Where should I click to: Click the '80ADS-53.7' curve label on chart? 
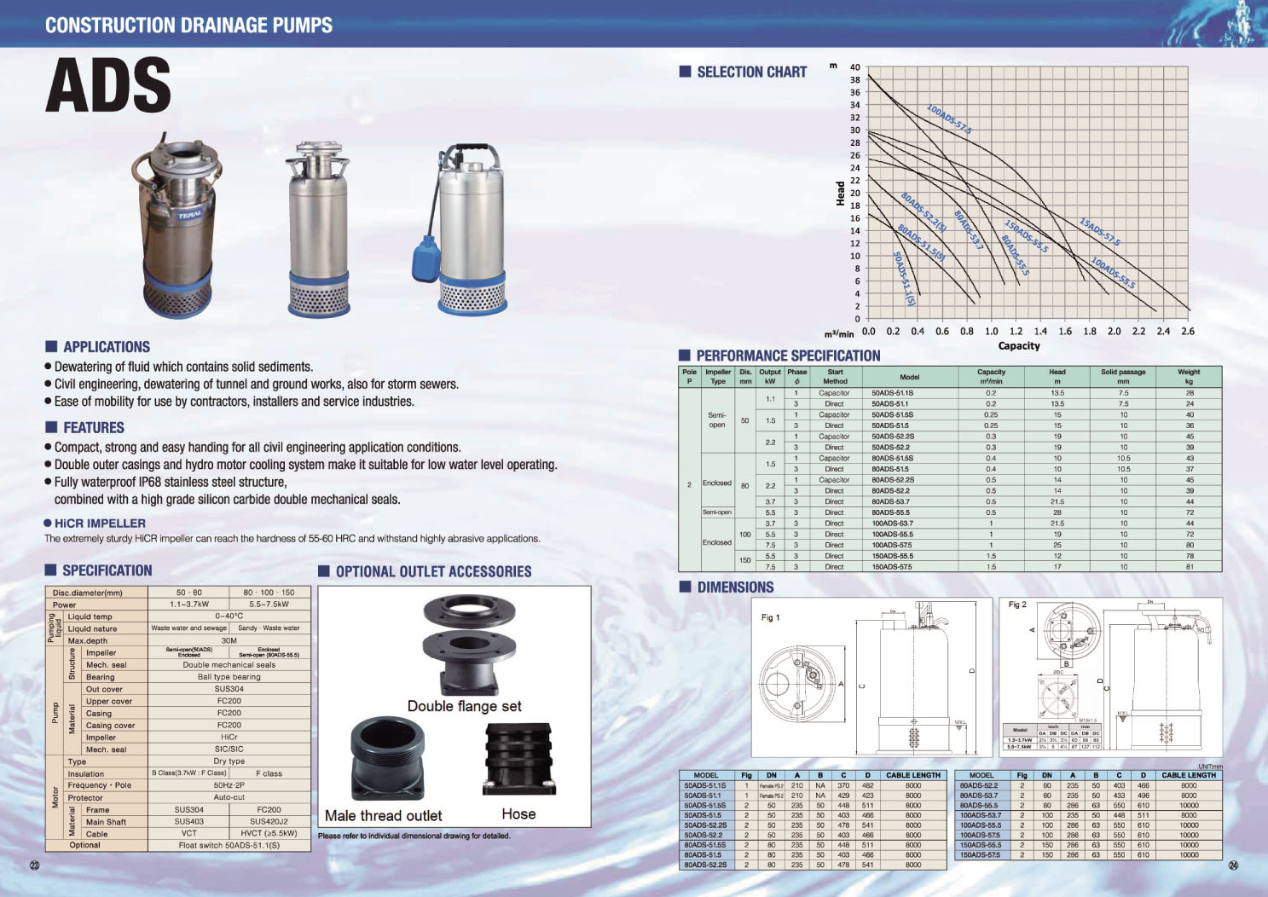969,230
